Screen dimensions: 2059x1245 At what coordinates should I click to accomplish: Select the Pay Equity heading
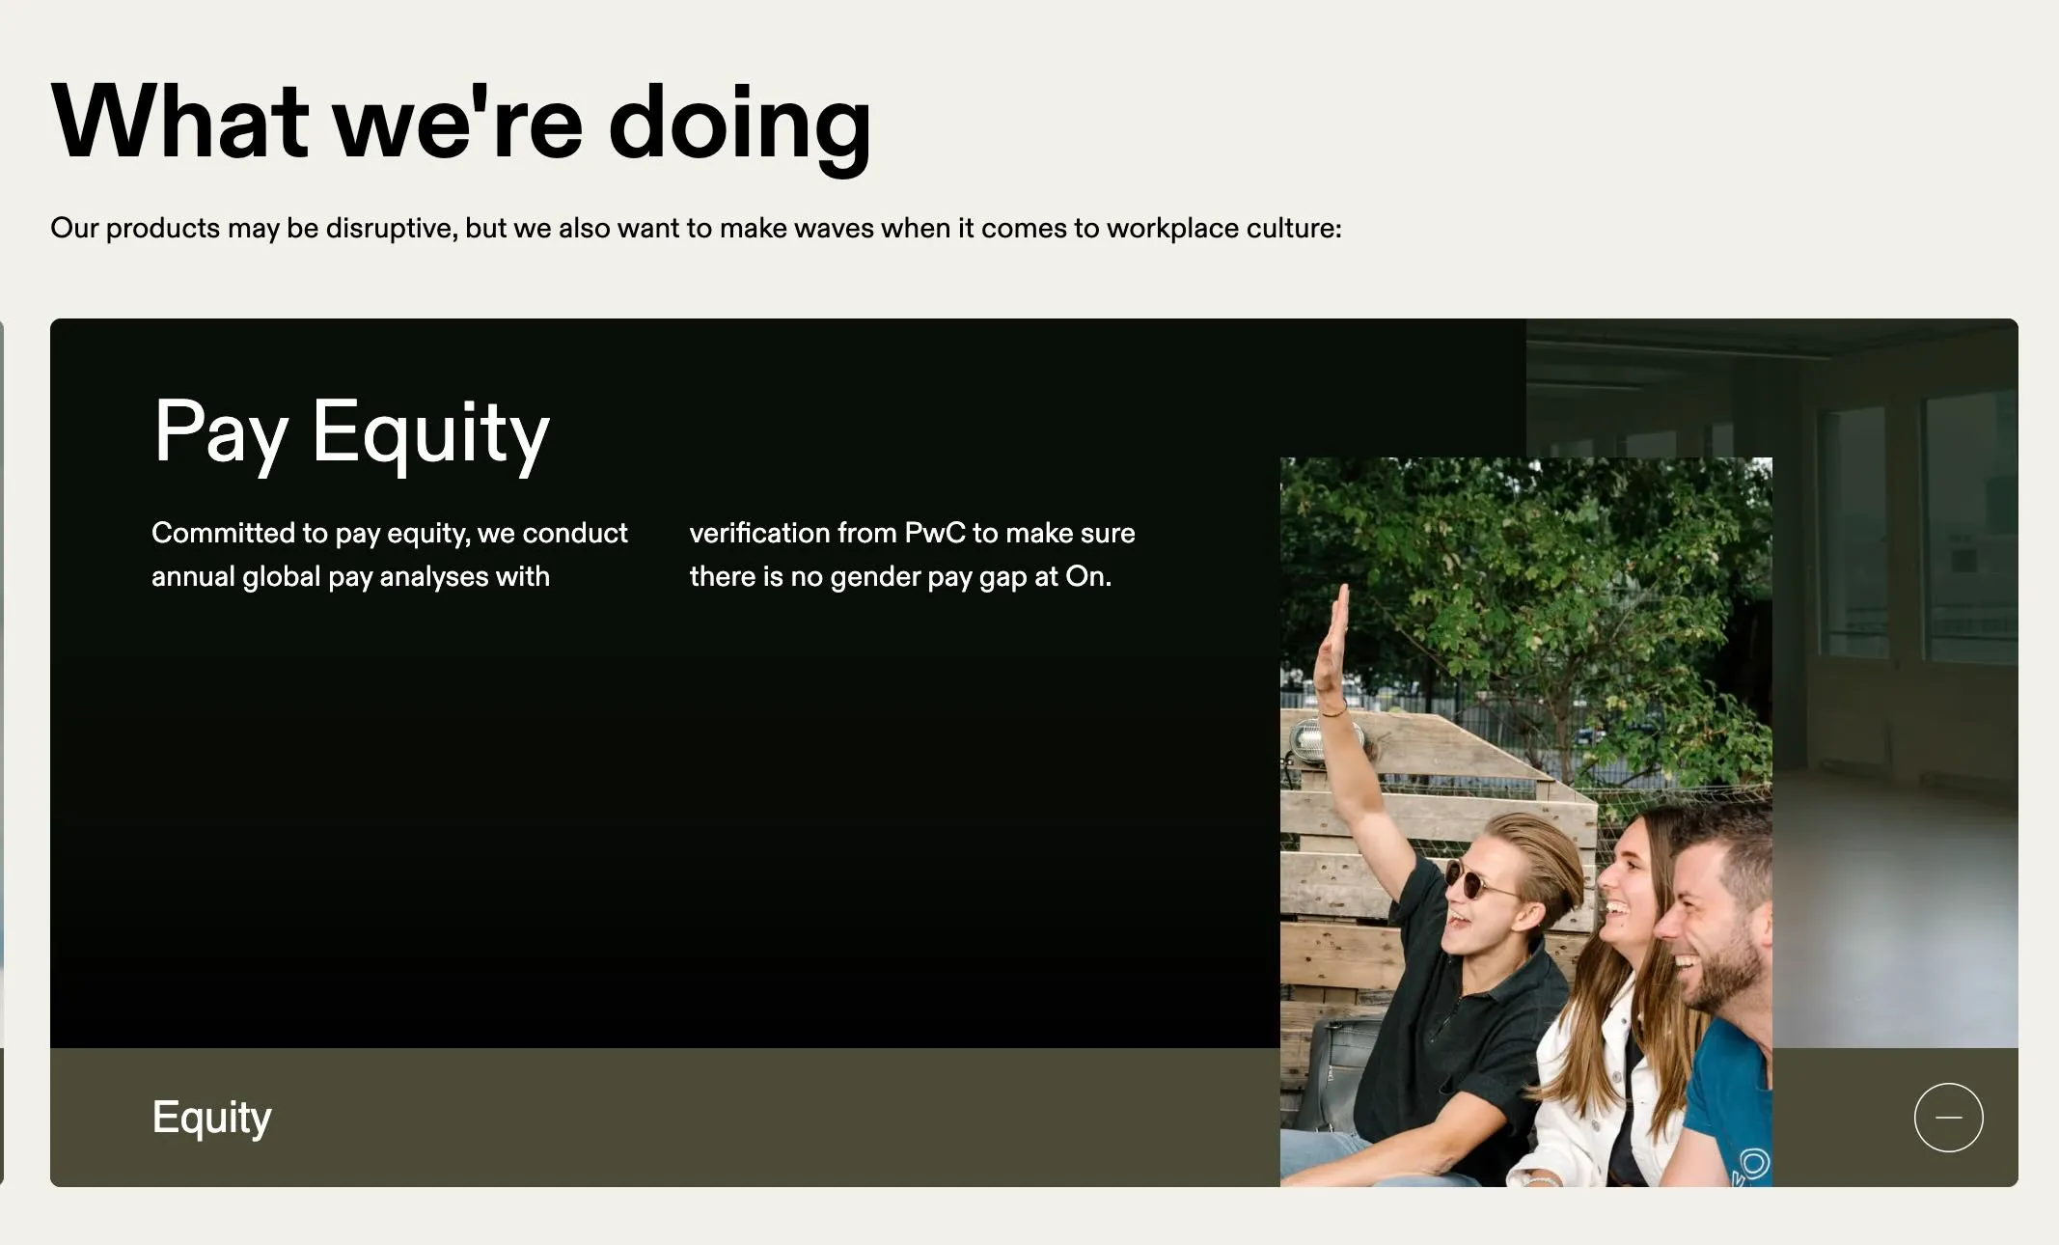(351, 434)
